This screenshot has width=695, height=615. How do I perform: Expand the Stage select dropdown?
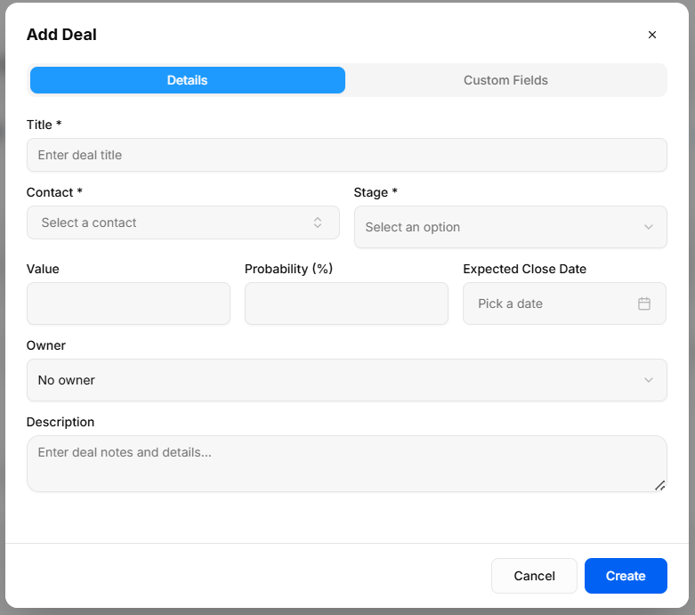(x=510, y=227)
